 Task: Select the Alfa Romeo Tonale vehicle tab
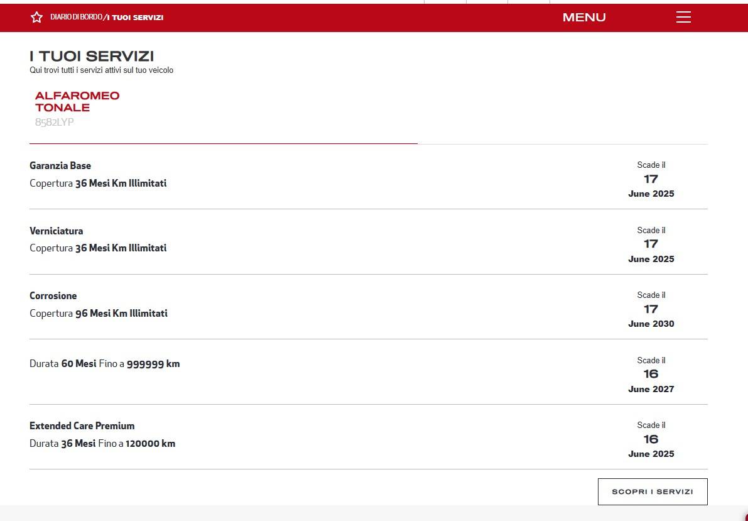point(77,102)
